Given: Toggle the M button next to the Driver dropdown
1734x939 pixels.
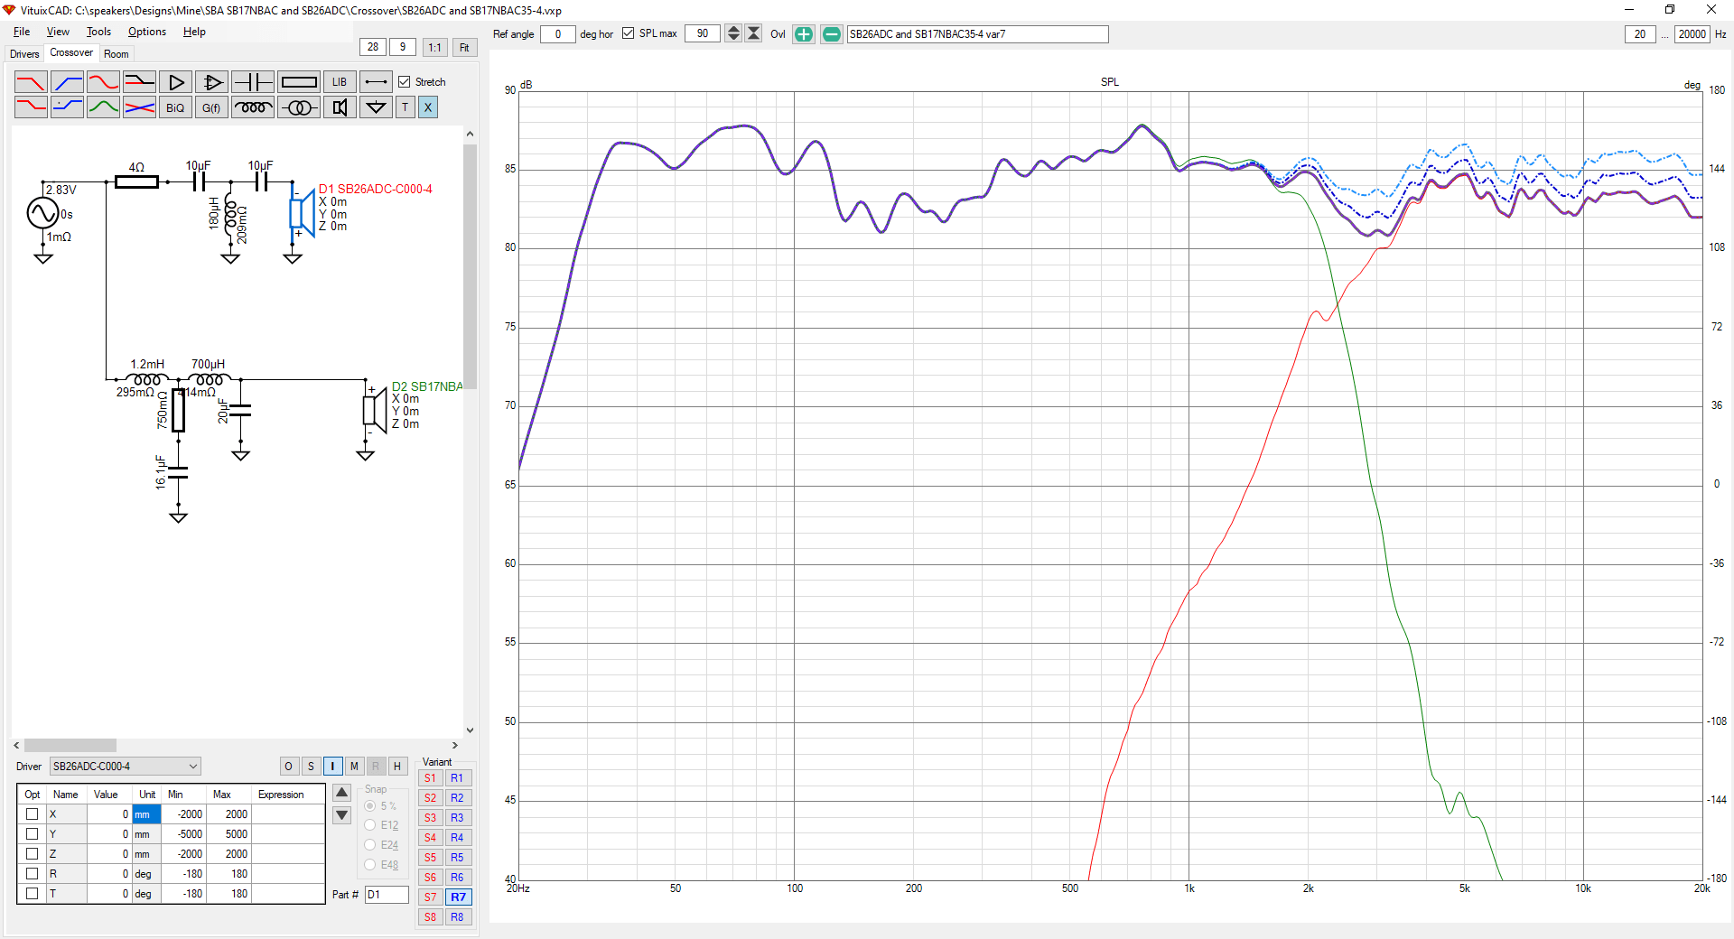Looking at the screenshot, I should click(354, 767).
